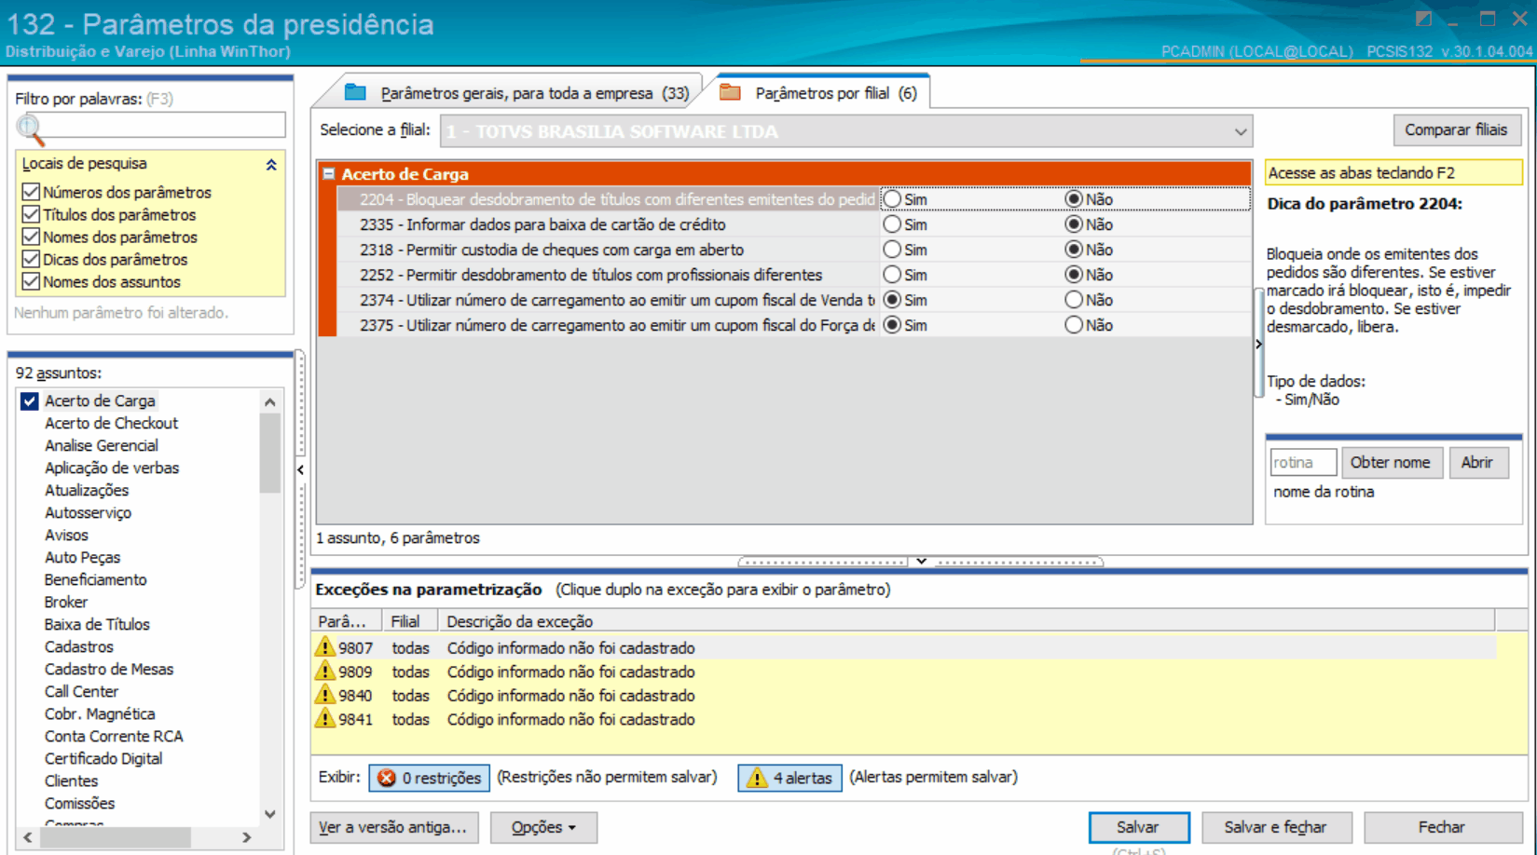Click Descrição da exceção column header
This screenshot has width=1537, height=855.
966,621
